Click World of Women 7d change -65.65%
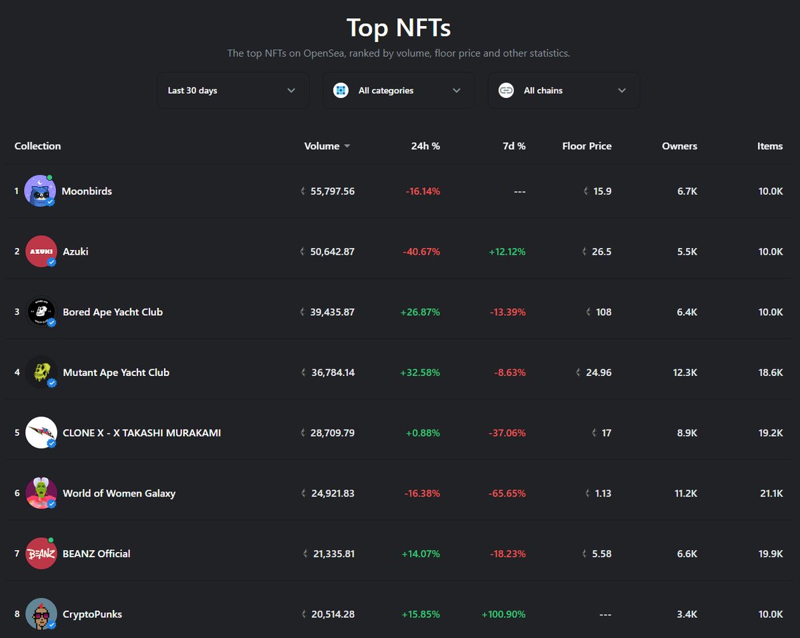 click(507, 493)
